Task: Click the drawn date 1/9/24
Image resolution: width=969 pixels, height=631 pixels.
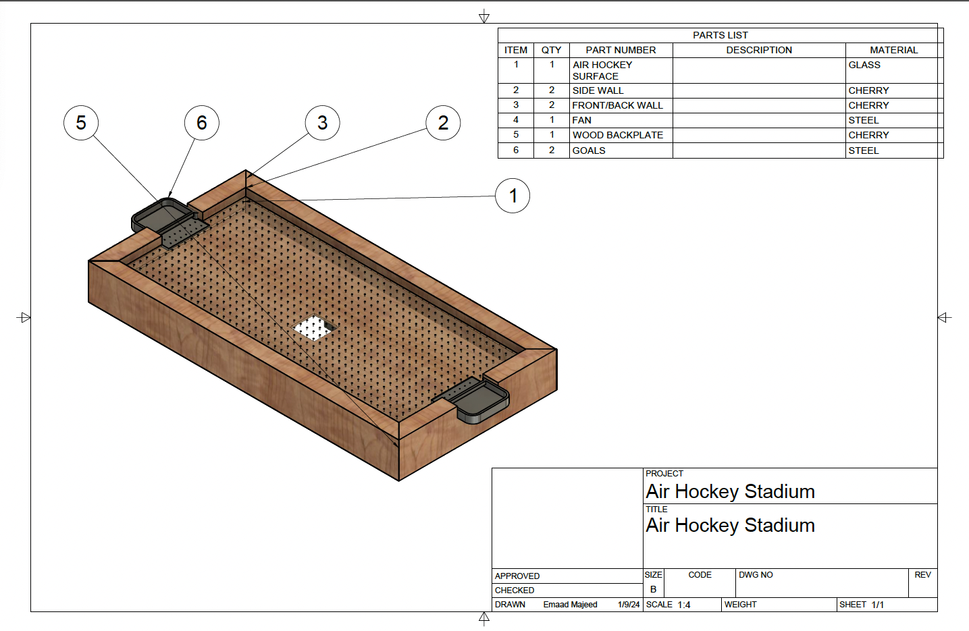Action: click(x=629, y=605)
